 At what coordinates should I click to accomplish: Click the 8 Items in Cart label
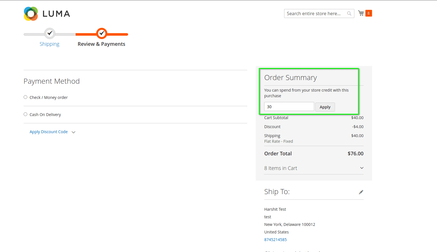click(x=280, y=168)
